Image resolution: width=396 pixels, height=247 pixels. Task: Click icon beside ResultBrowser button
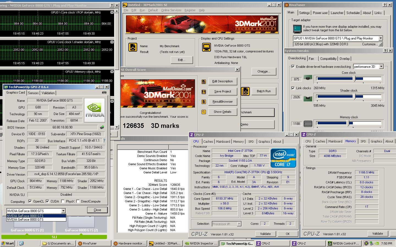(204, 102)
